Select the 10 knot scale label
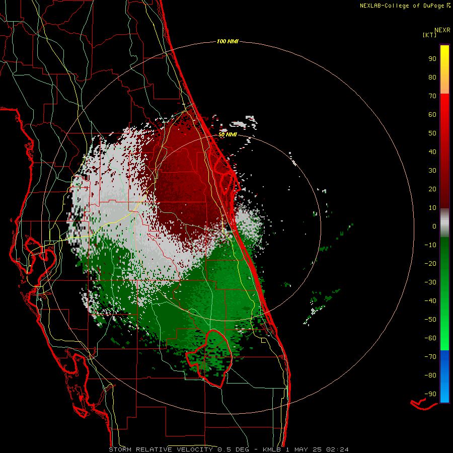Screen dimensions: 453x453 point(432,208)
